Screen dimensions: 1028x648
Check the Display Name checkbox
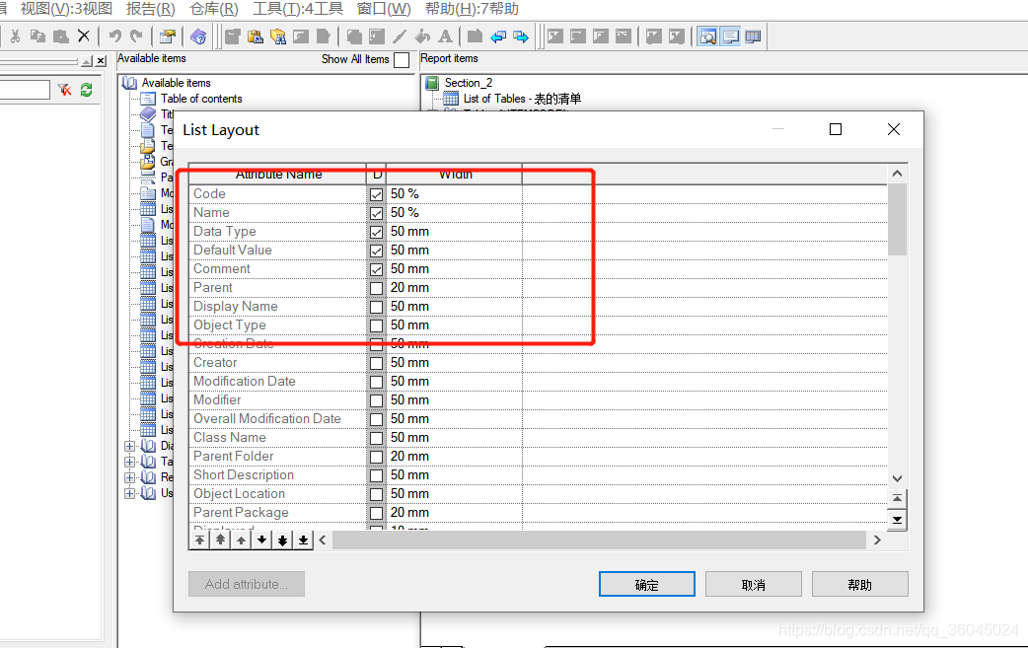point(376,308)
